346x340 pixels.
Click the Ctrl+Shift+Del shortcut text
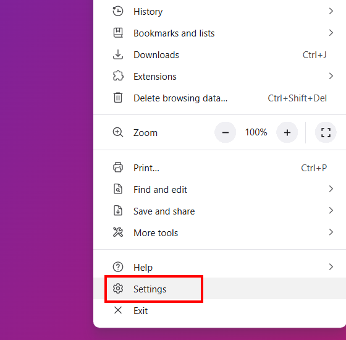point(297,98)
